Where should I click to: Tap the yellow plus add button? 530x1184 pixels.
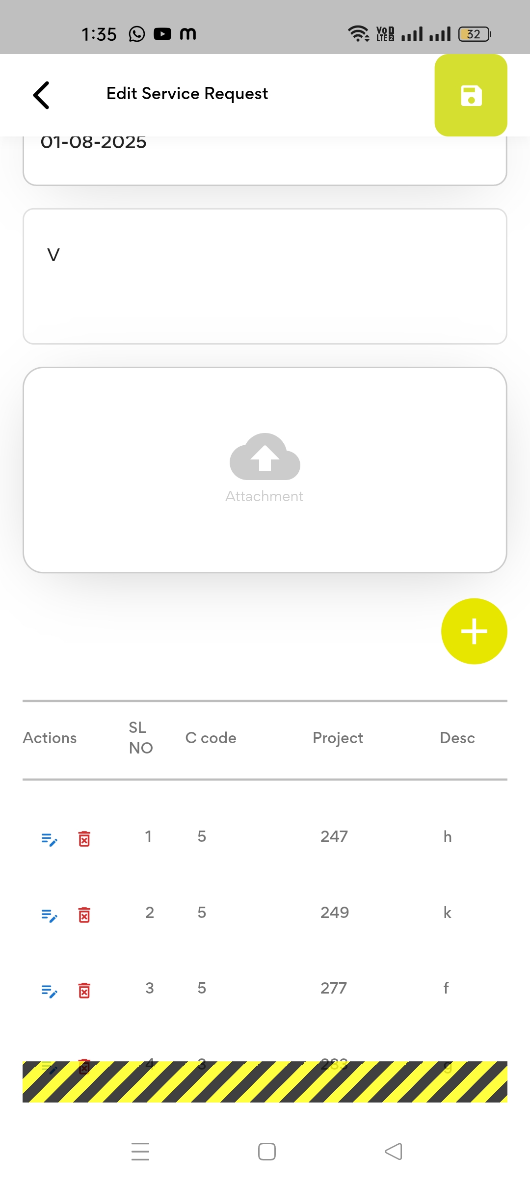click(x=474, y=631)
